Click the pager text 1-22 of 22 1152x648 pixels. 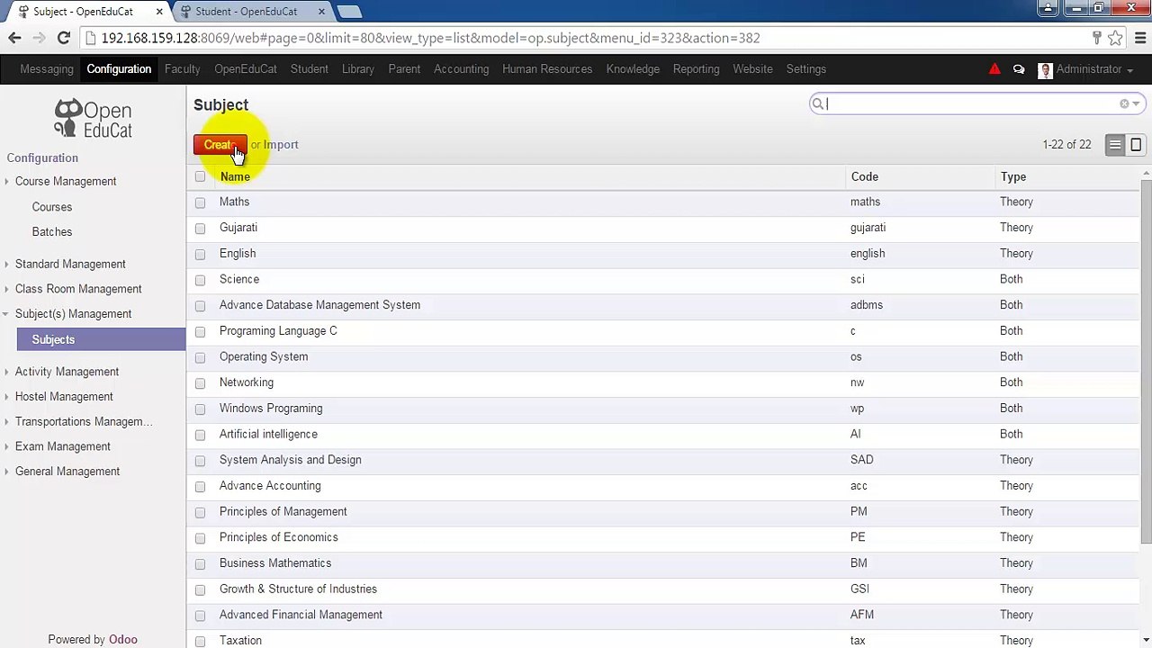(x=1066, y=145)
